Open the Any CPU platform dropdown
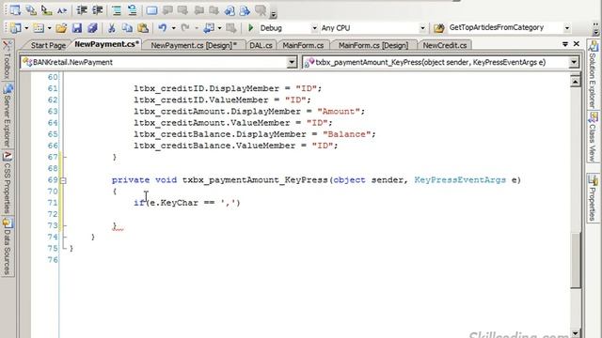Image resolution: width=602 pixels, height=338 pixels. [x=422, y=28]
